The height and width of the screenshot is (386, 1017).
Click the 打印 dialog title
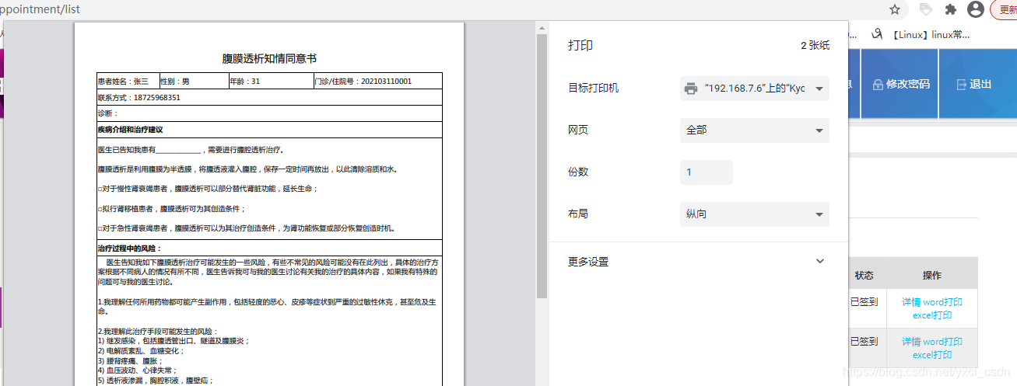(x=580, y=46)
